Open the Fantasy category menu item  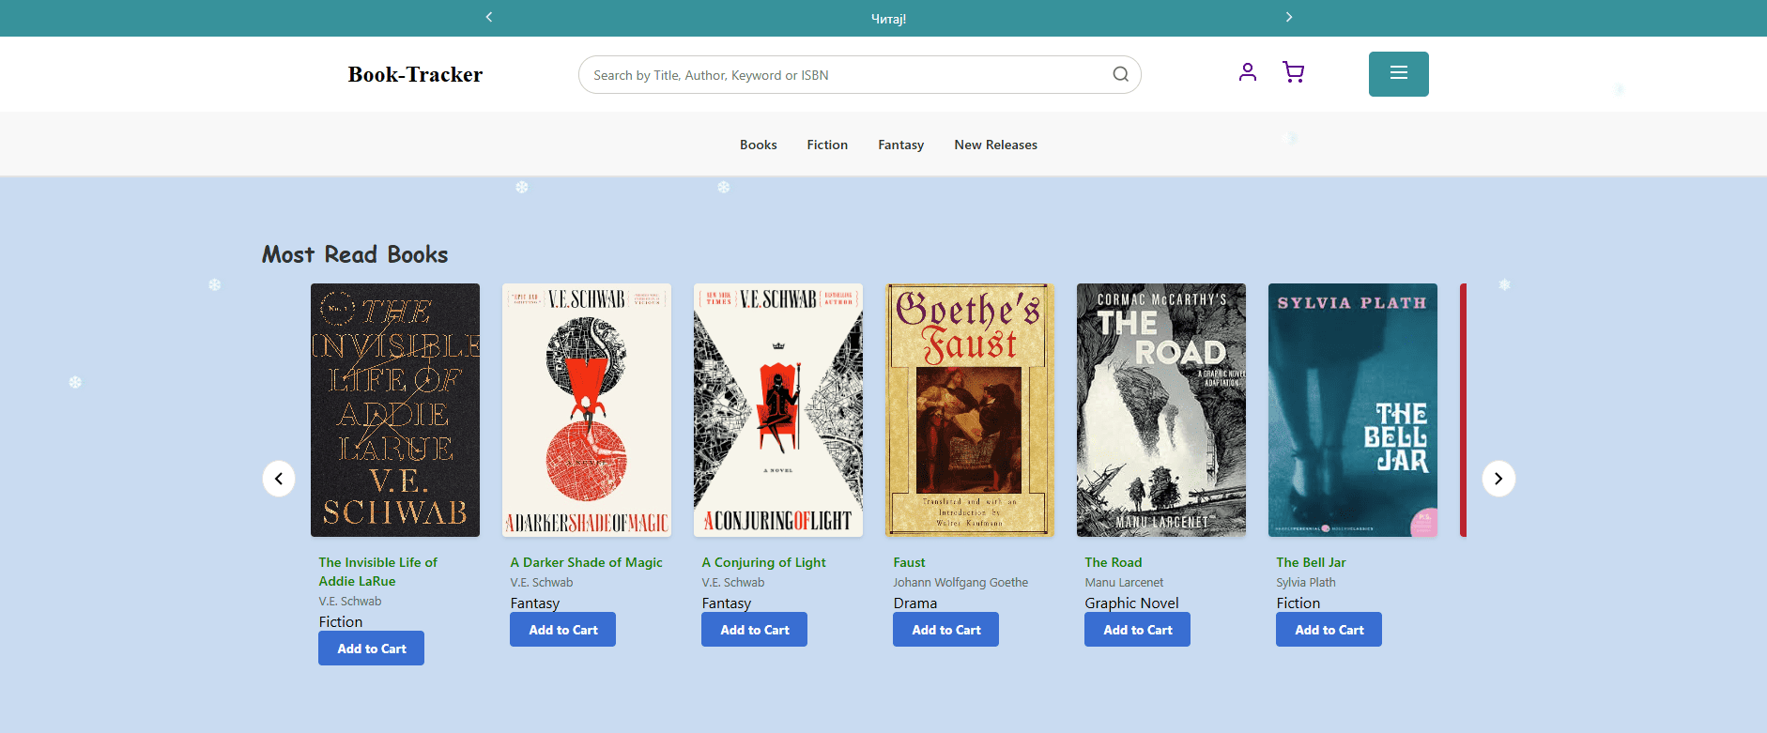[900, 145]
